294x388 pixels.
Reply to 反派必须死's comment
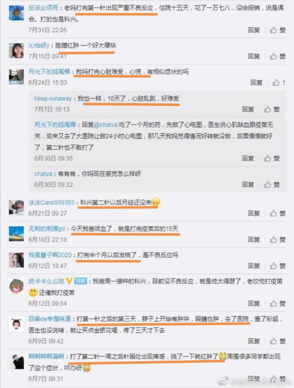pos(254,30)
